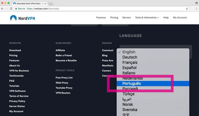Open the VPN Software footer link
This screenshot has height=116, width=199.
coord(17,91)
